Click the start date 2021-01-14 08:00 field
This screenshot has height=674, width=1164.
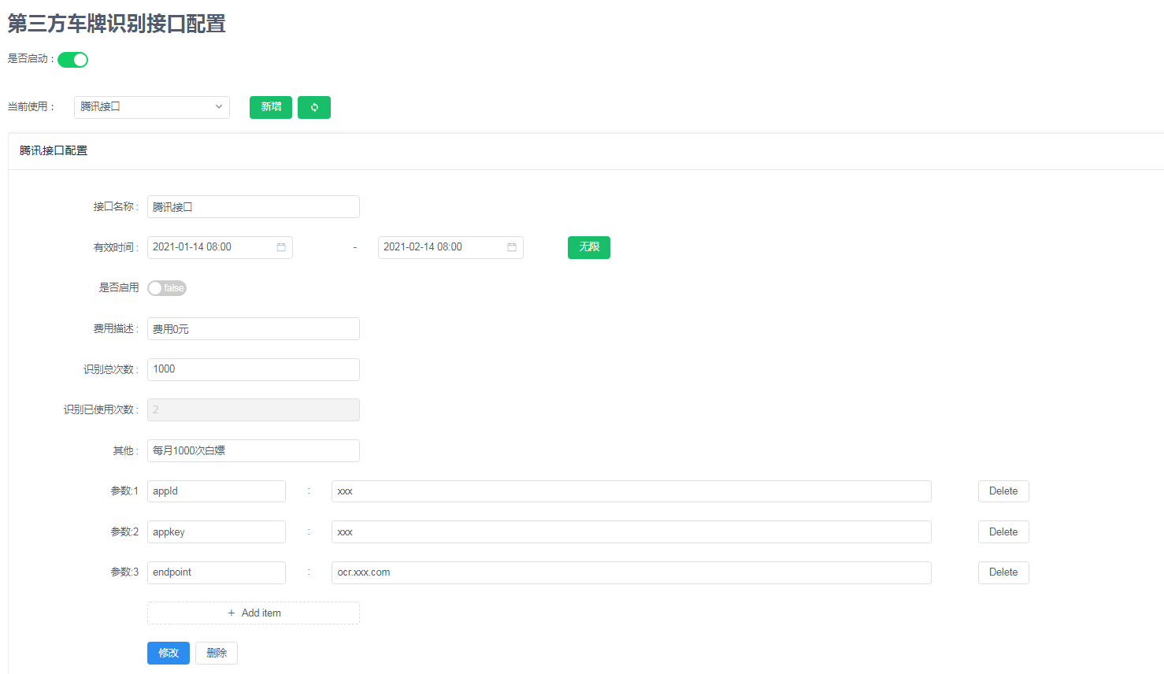click(x=220, y=247)
